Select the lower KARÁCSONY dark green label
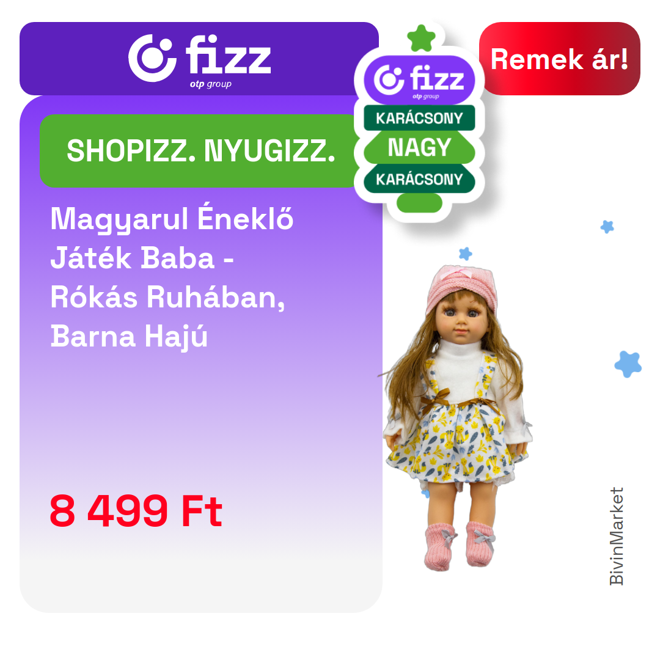The height and width of the screenshot is (660, 660). coord(419,179)
